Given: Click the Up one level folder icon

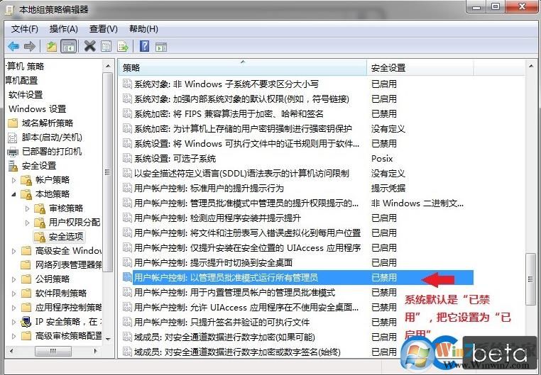Looking at the screenshot, I should (x=51, y=46).
